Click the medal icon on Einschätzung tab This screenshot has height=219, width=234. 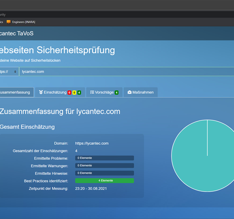click(41, 92)
